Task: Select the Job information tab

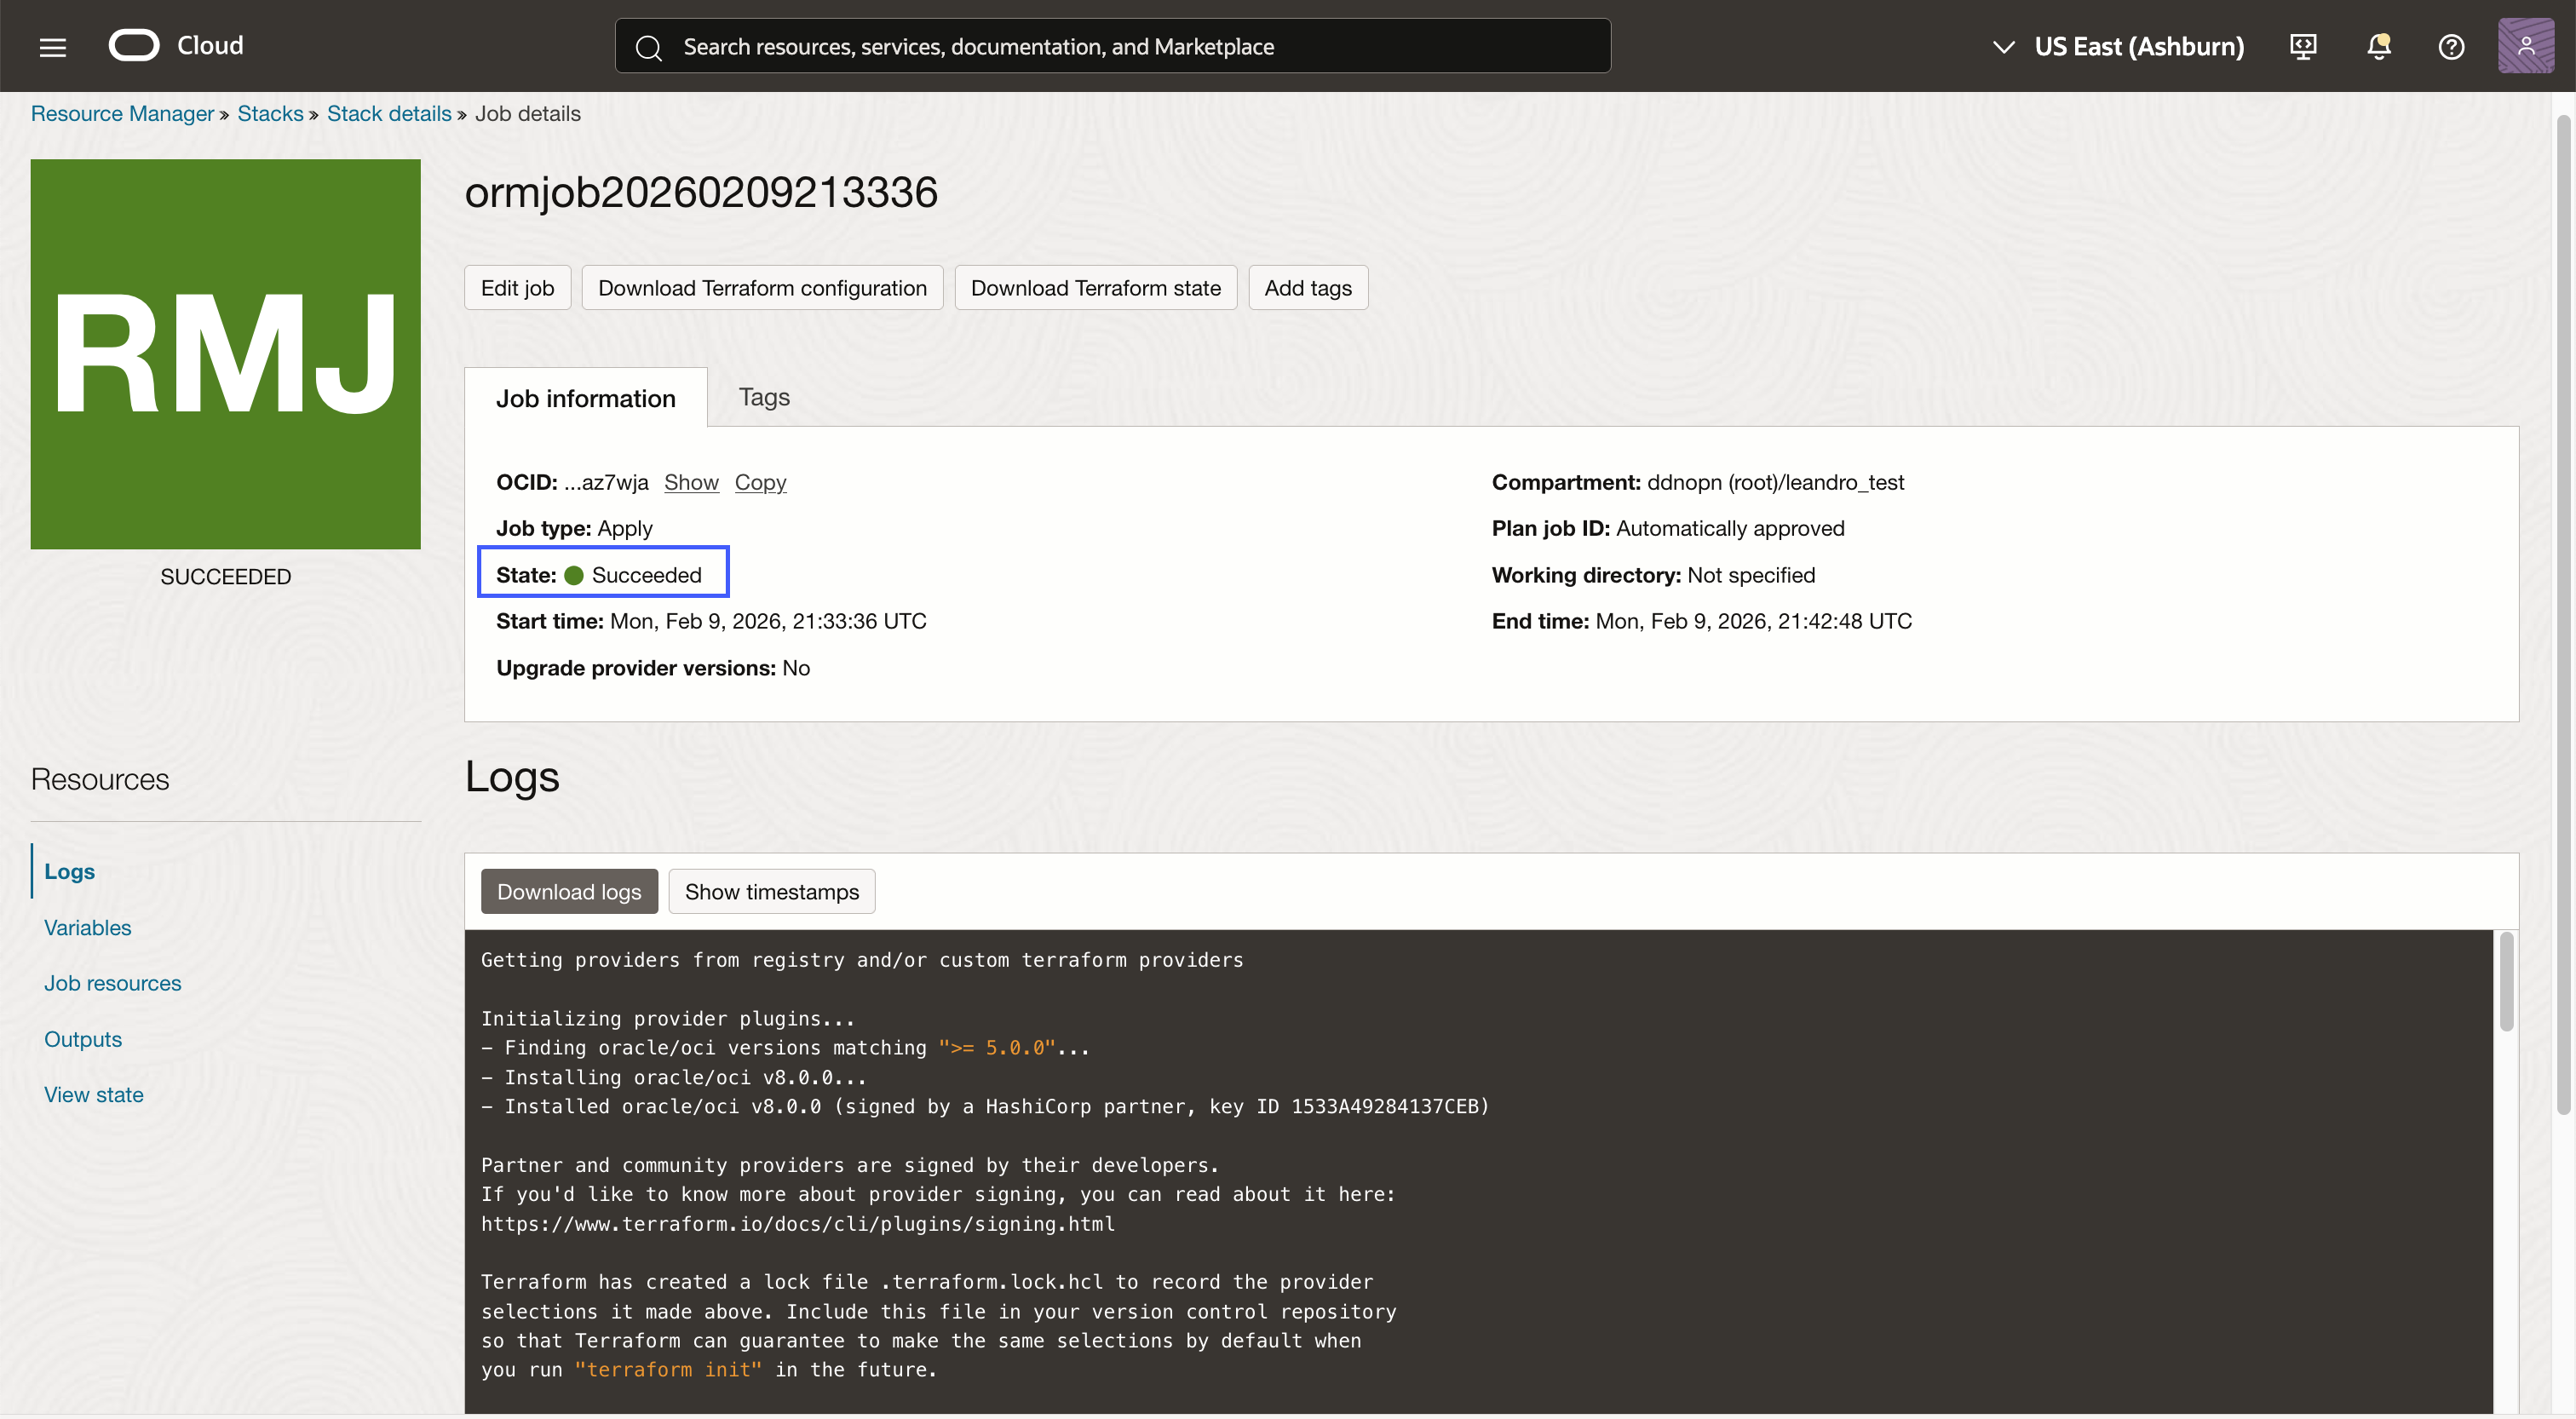Action: (x=586, y=397)
